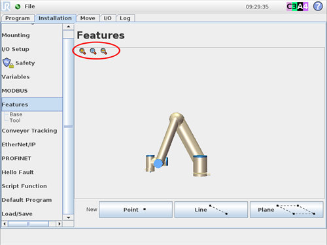Open Safety settings with the shield icon
The image size is (327, 245).
pos(18,63)
